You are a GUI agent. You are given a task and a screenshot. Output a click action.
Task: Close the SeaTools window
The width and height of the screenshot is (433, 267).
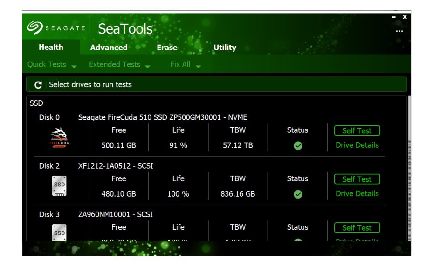[x=405, y=17]
